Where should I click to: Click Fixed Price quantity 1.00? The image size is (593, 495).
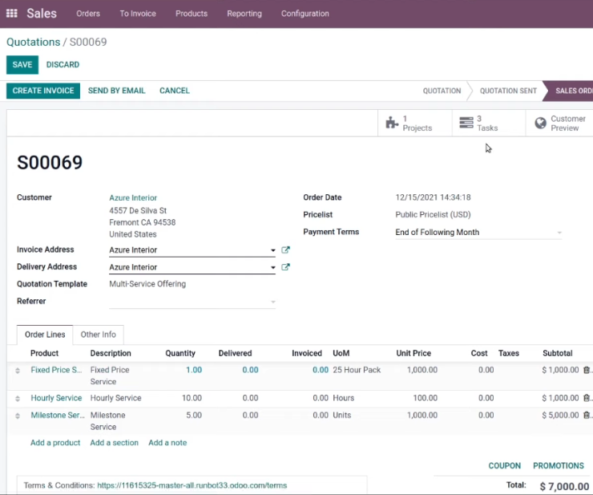pyautogui.click(x=194, y=370)
